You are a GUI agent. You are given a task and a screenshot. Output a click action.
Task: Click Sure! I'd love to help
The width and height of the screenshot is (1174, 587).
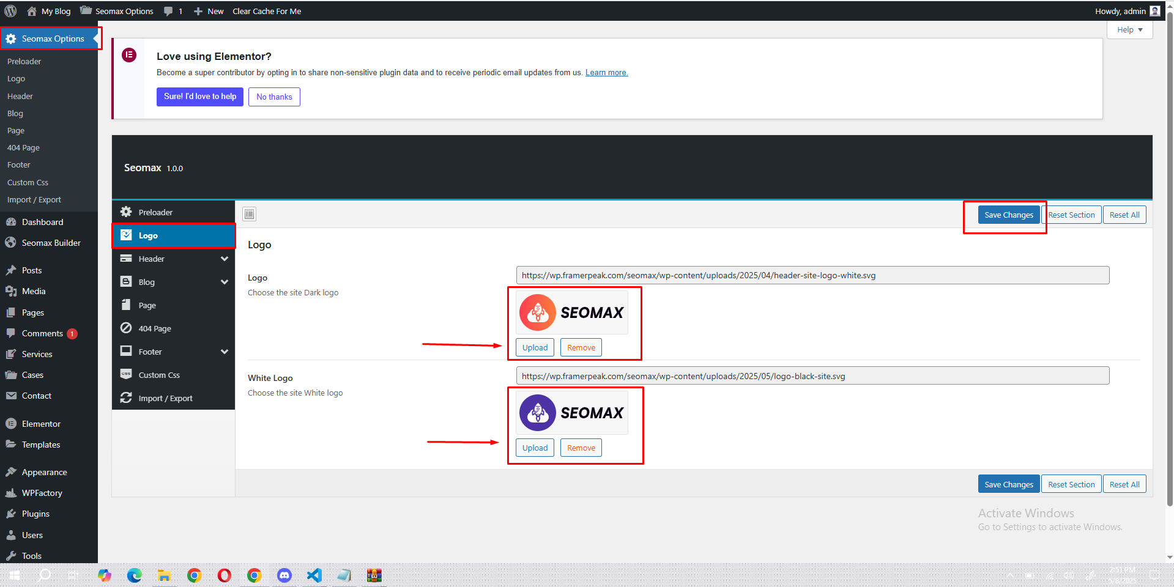click(x=200, y=97)
